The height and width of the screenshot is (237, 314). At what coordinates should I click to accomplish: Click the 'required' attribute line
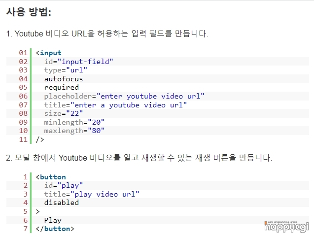point(62,88)
